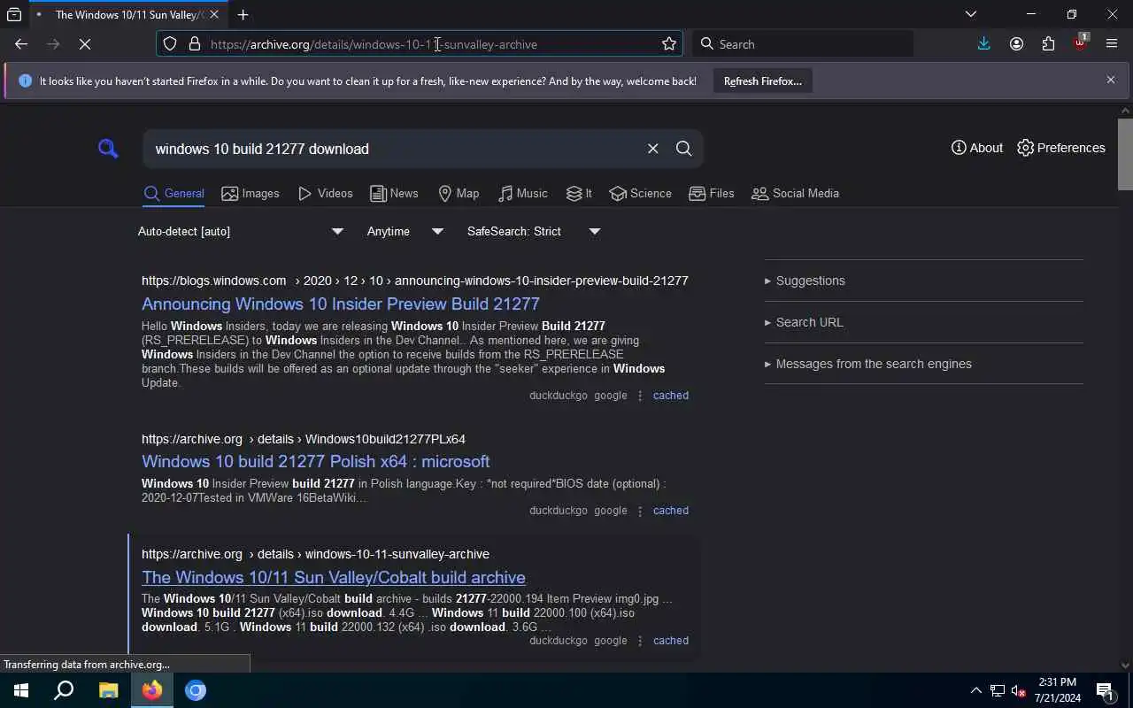This screenshot has height=708, width=1133.
Task: Switch to It search tab
Action: click(580, 193)
